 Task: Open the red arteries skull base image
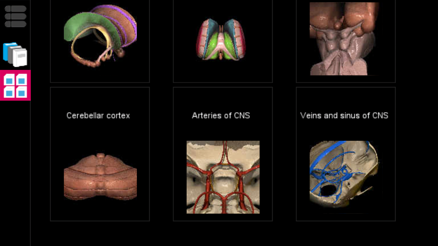[223, 177]
